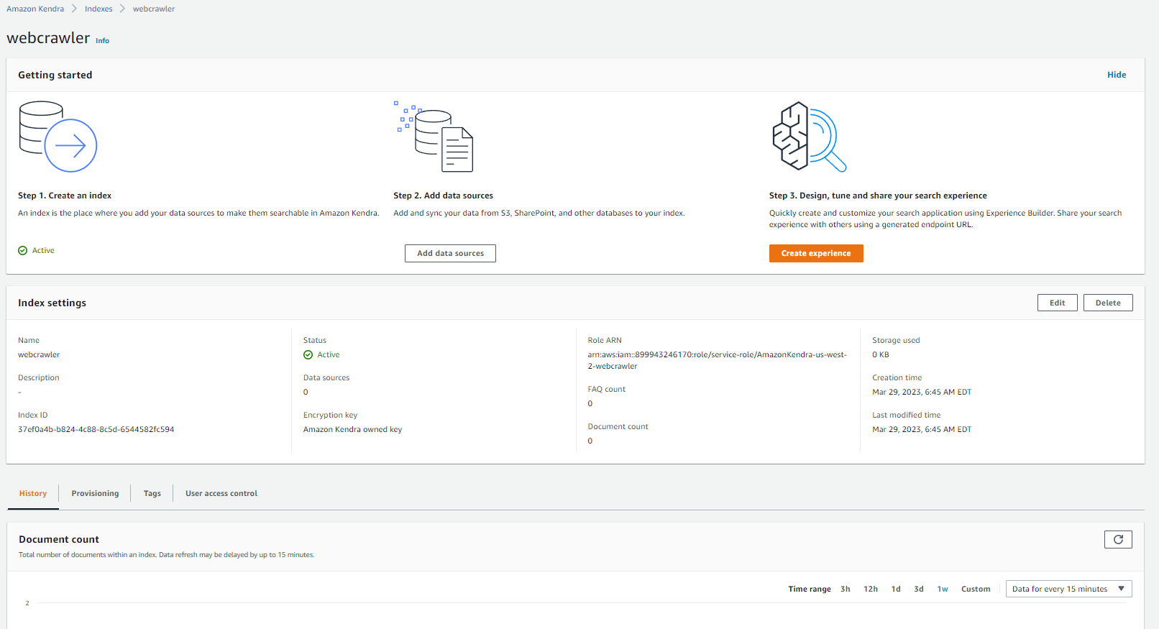This screenshot has width=1159, height=629.
Task: Open the User access control tab
Action: click(221, 494)
